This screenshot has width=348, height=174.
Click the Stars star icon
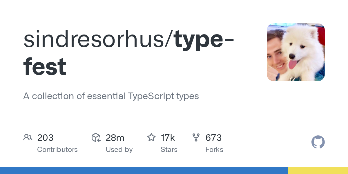point(151,137)
